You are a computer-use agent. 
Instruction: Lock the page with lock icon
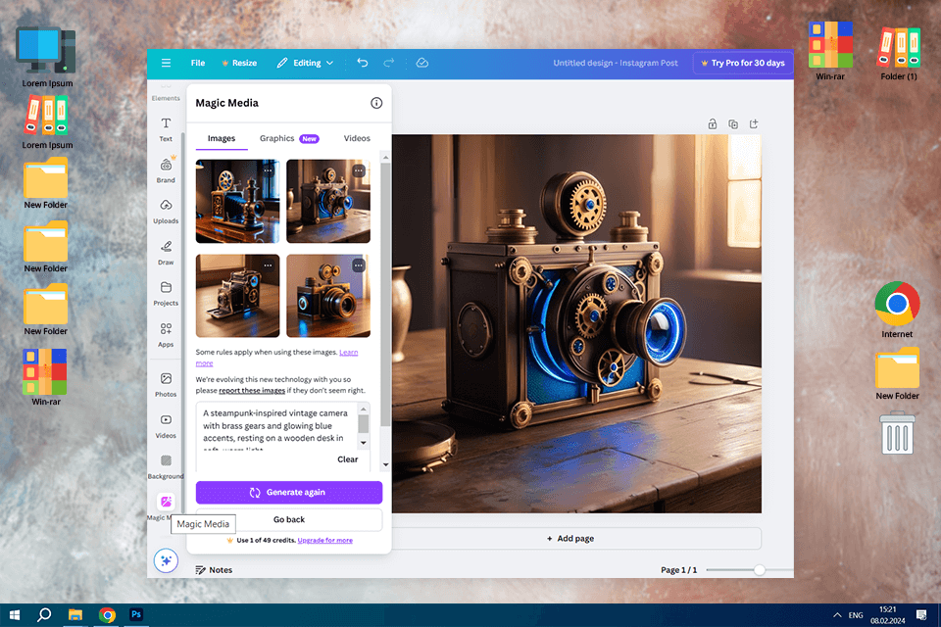(713, 124)
